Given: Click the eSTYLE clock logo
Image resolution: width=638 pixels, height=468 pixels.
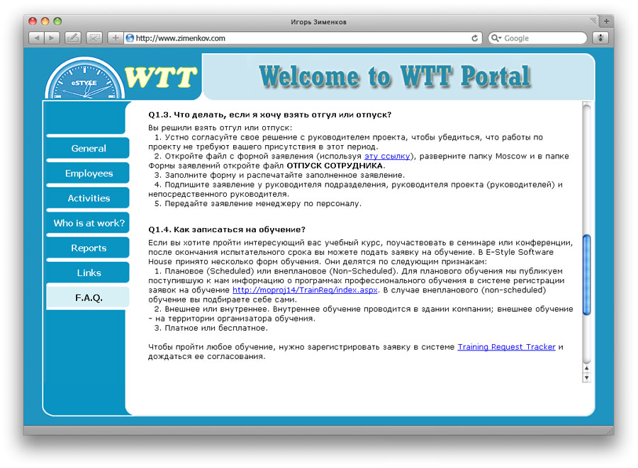Looking at the screenshot, I should click(x=84, y=79).
